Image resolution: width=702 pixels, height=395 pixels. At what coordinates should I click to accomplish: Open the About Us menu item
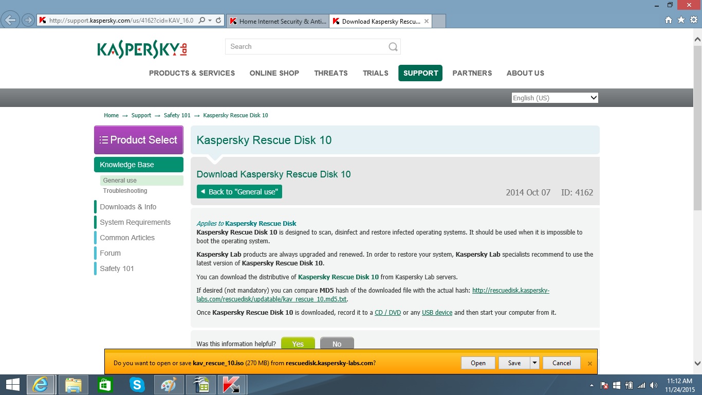click(525, 73)
